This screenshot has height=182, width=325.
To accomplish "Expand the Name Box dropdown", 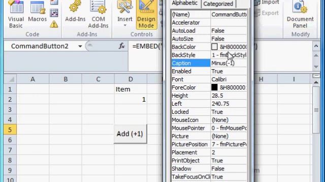I will pyautogui.click(x=80, y=46).
